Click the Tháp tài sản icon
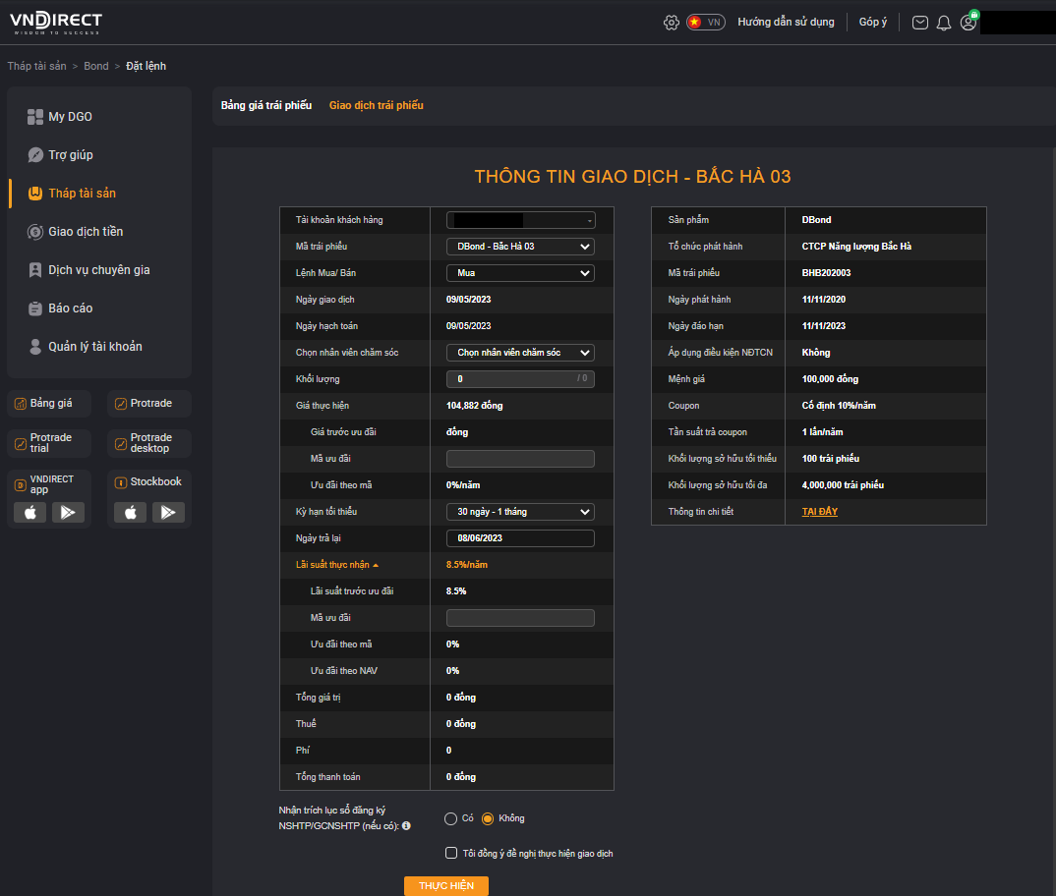The height and width of the screenshot is (896, 1056). click(x=35, y=194)
